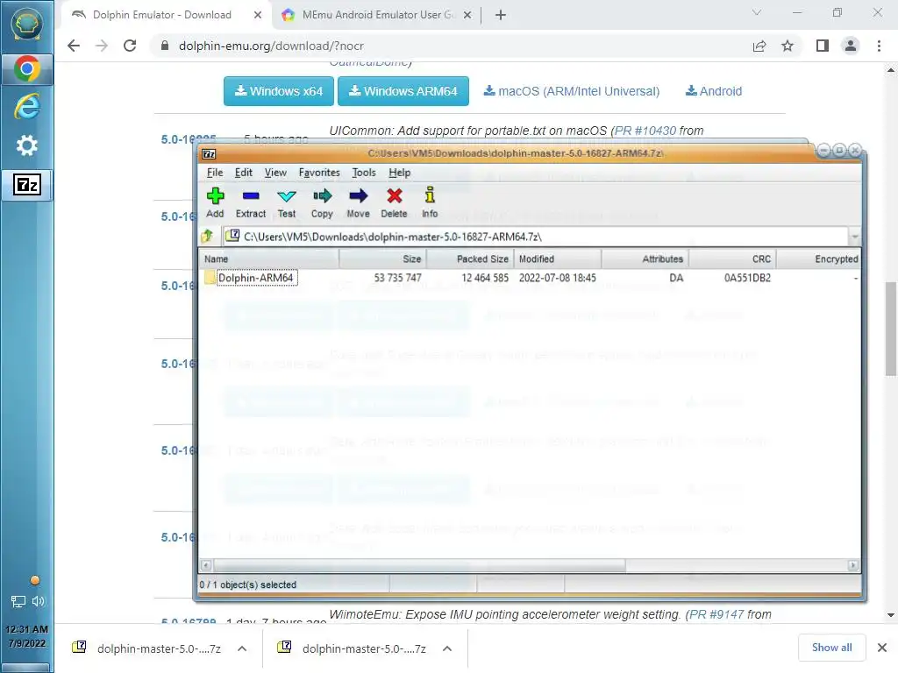Sort by the CRC column header

(732, 259)
